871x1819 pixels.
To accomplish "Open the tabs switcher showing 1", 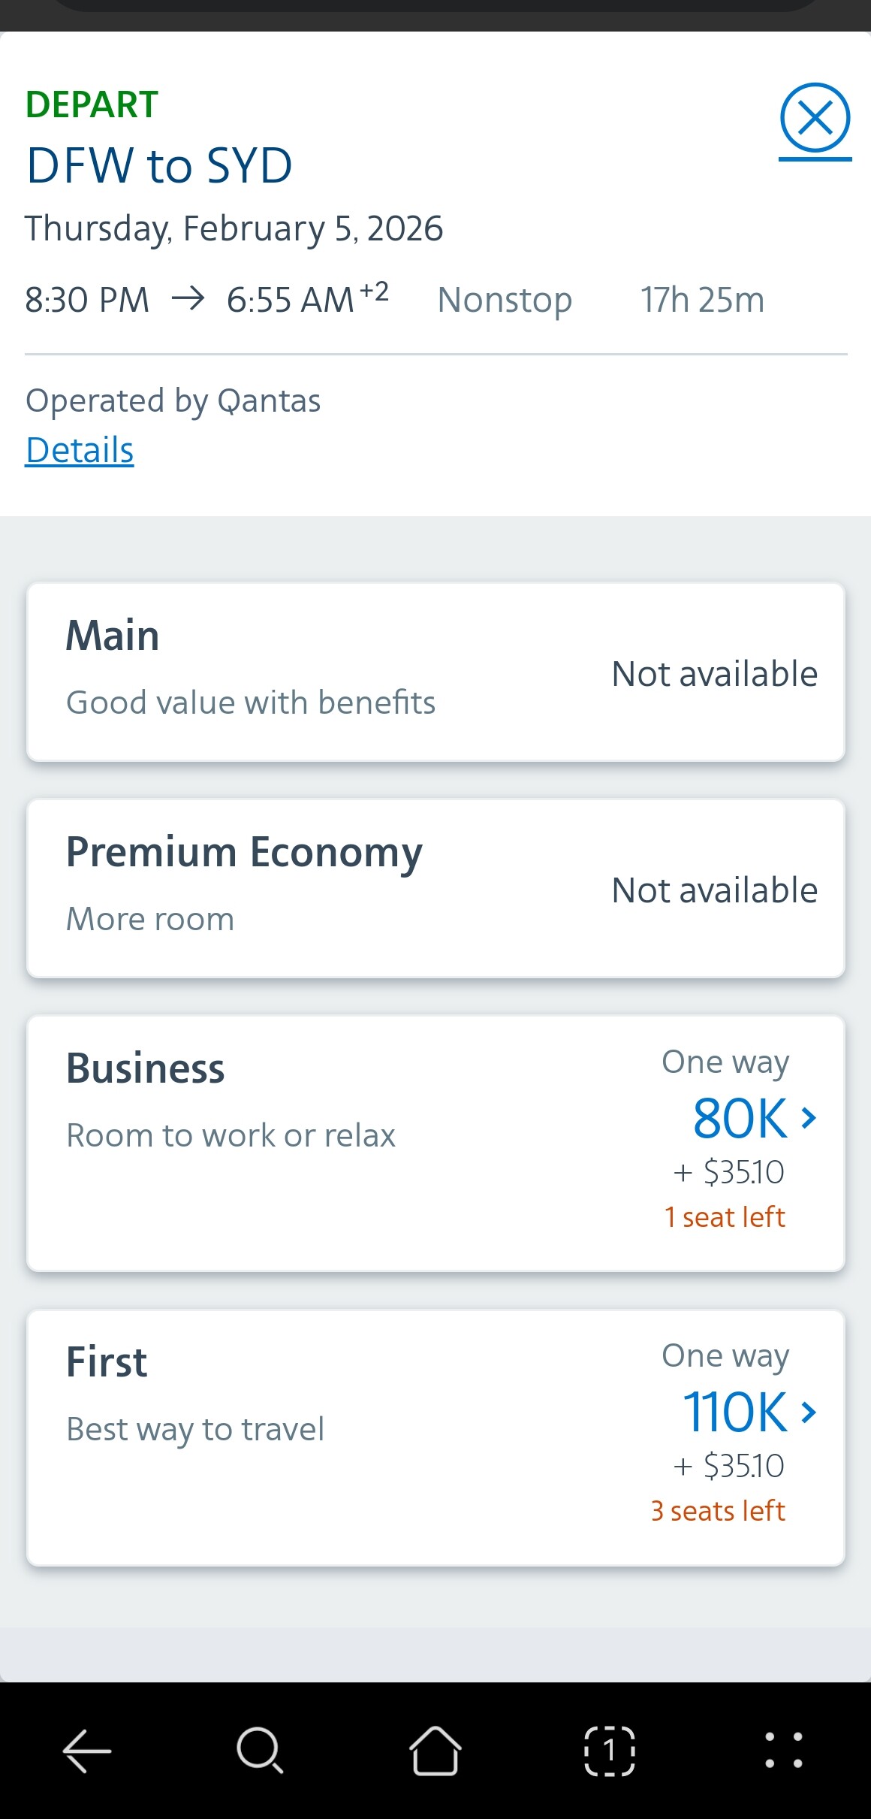I will pyautogui.click(x=609, y=1750).
